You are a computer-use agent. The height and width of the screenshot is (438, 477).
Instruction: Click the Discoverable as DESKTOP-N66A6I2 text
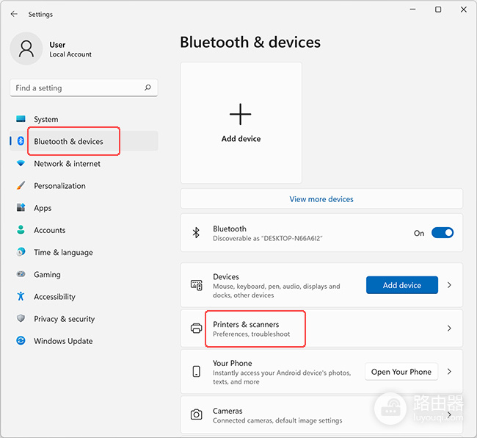[267, 239]
